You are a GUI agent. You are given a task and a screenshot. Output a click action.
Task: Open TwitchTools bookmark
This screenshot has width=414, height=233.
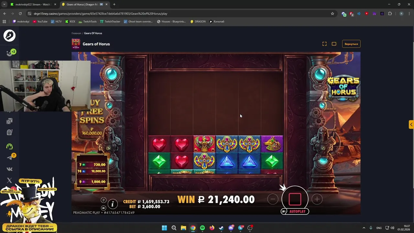click(88, 21)
